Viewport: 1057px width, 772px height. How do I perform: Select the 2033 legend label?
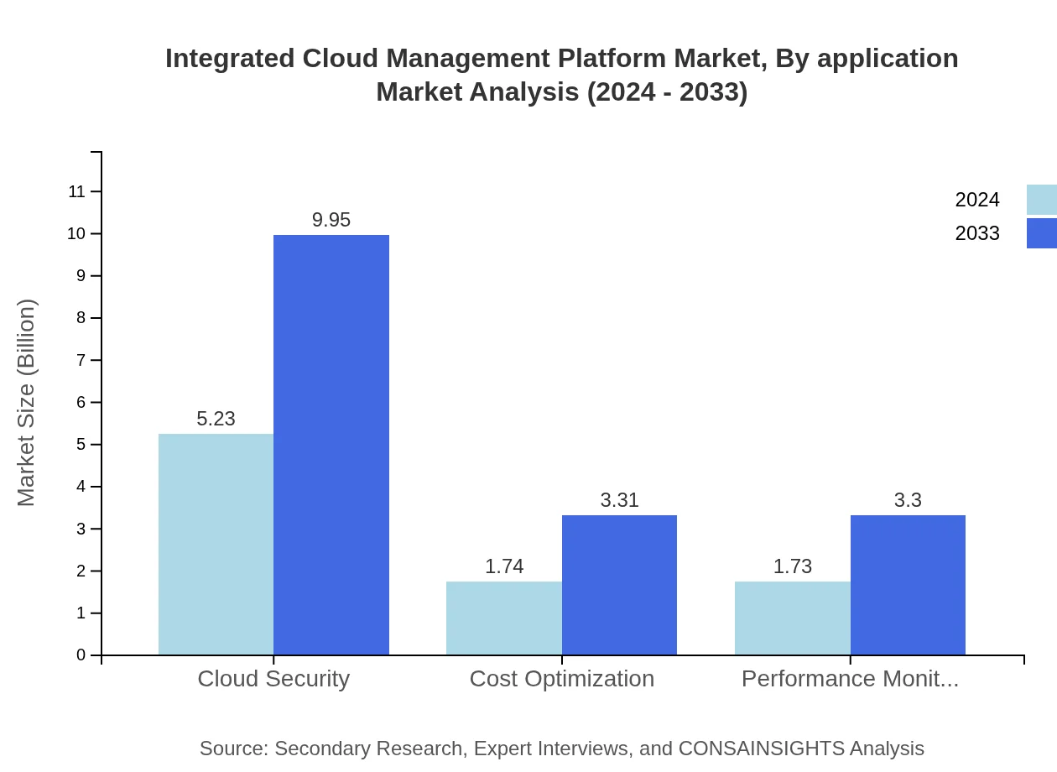pos(977,233)
